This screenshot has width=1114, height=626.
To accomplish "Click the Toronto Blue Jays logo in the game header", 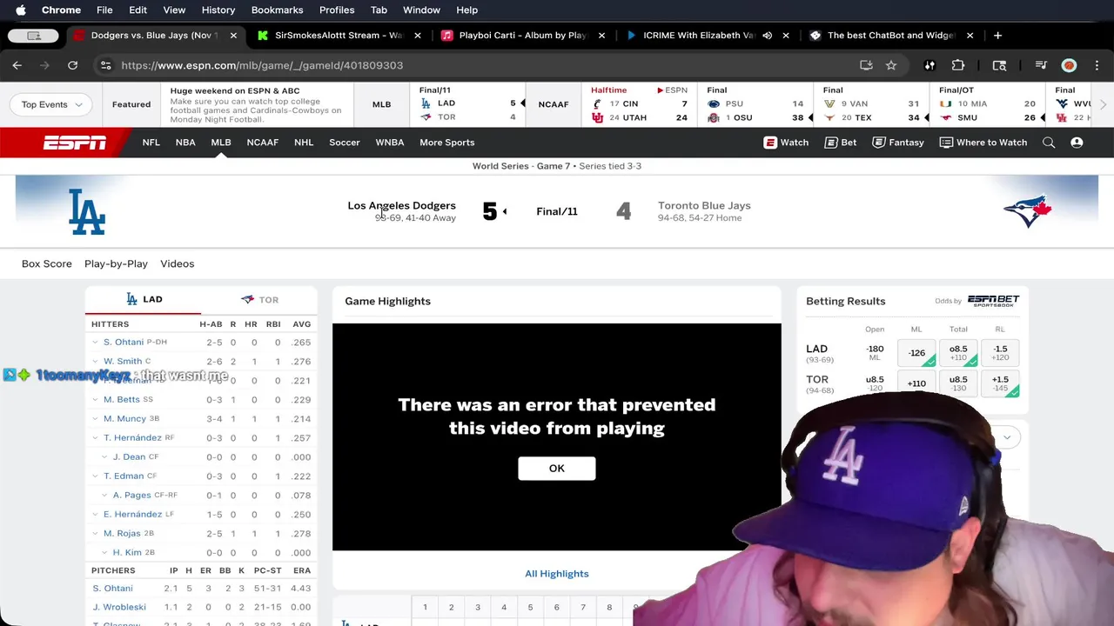I will pyautogui.click(x=1028, y=211).
